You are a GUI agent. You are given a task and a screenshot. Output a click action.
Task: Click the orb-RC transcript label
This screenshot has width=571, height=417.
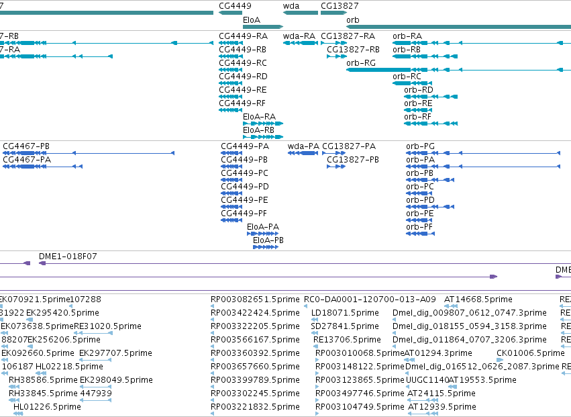[x=407, y=77]
